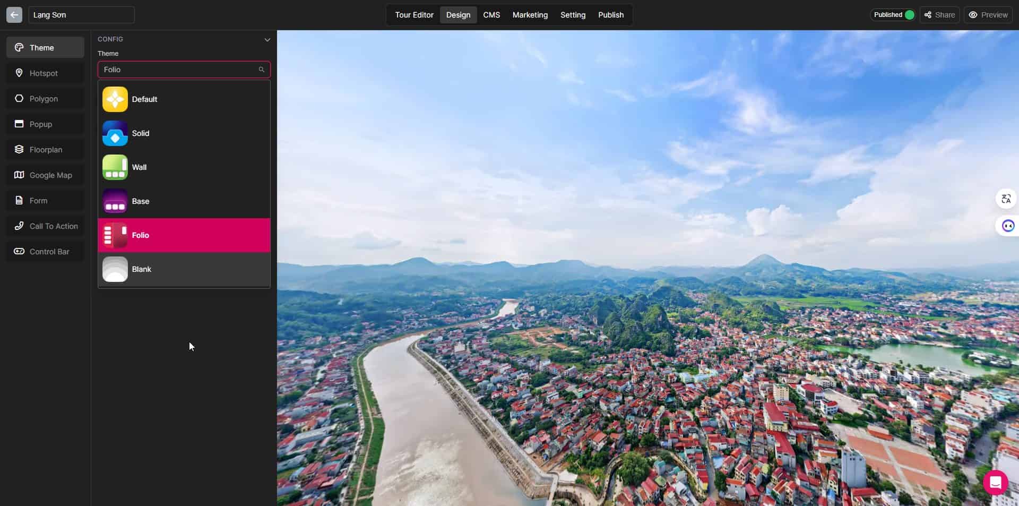Screen dimensions: 1019x506
Task: Click the Lang Son tour name field
Action: pos(81,15)
